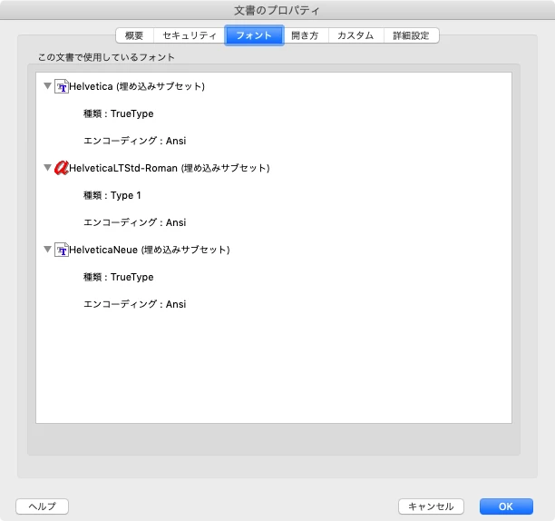Viewport: 555px width, 521px height.
Task: Click the red Type 1 icon beside HelveticaLTStd-Roman
Action: coord(62,168)
